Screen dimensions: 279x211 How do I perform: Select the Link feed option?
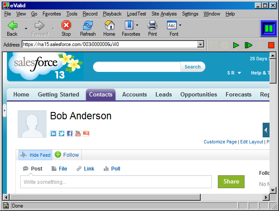(85, 169)
